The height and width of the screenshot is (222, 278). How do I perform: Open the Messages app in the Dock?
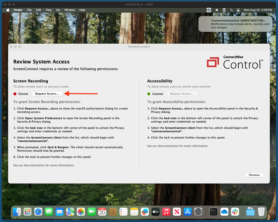pos(49,212)
